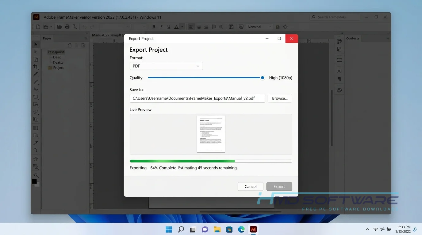This screenshot has height=235, width=422.
Task: Open the Pages panel hamburger menu
Action: click(x=86, y=38)
